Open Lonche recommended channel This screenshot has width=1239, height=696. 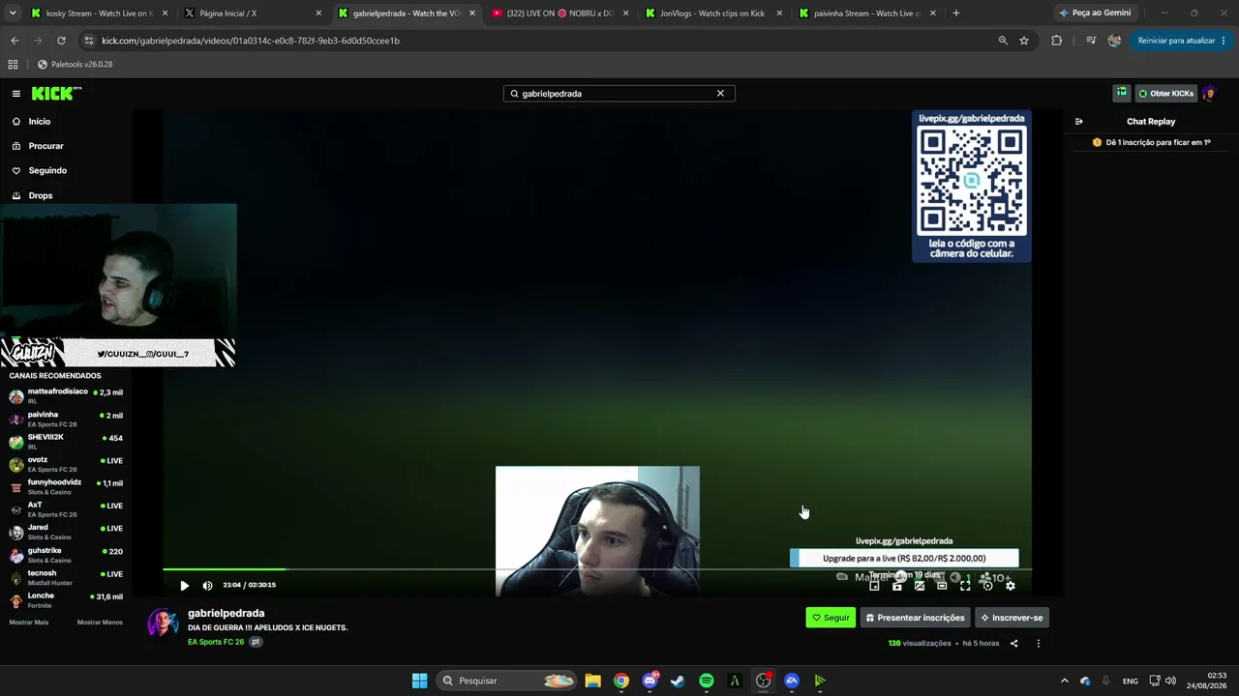point(66,599)
